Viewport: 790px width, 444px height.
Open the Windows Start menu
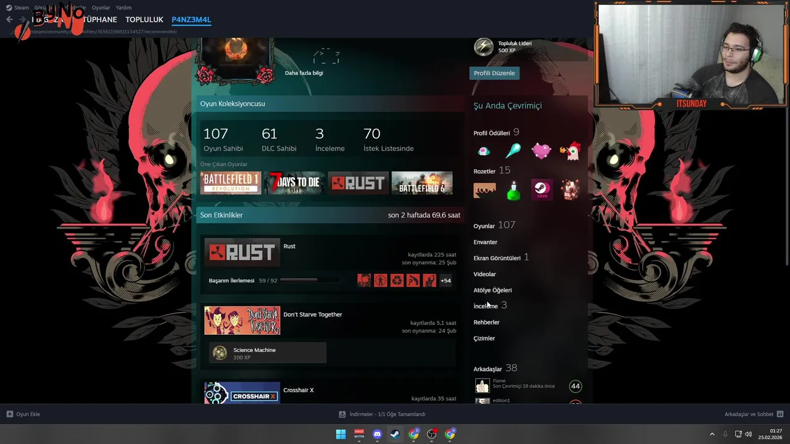(x=341, y=434)
